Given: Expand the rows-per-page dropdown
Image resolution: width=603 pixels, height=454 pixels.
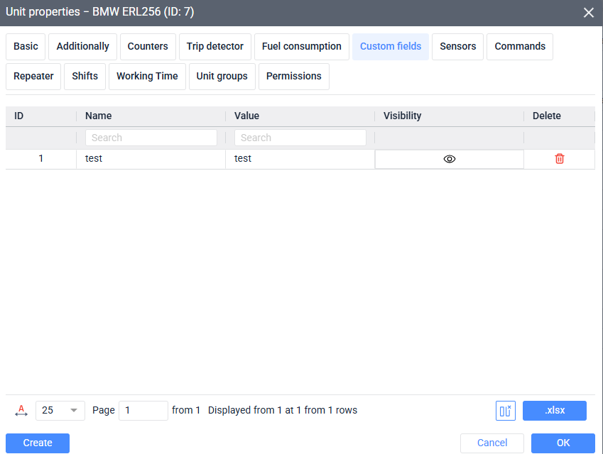Looking at the screenshot, I should pyautogui.click(x=73, y=410).
